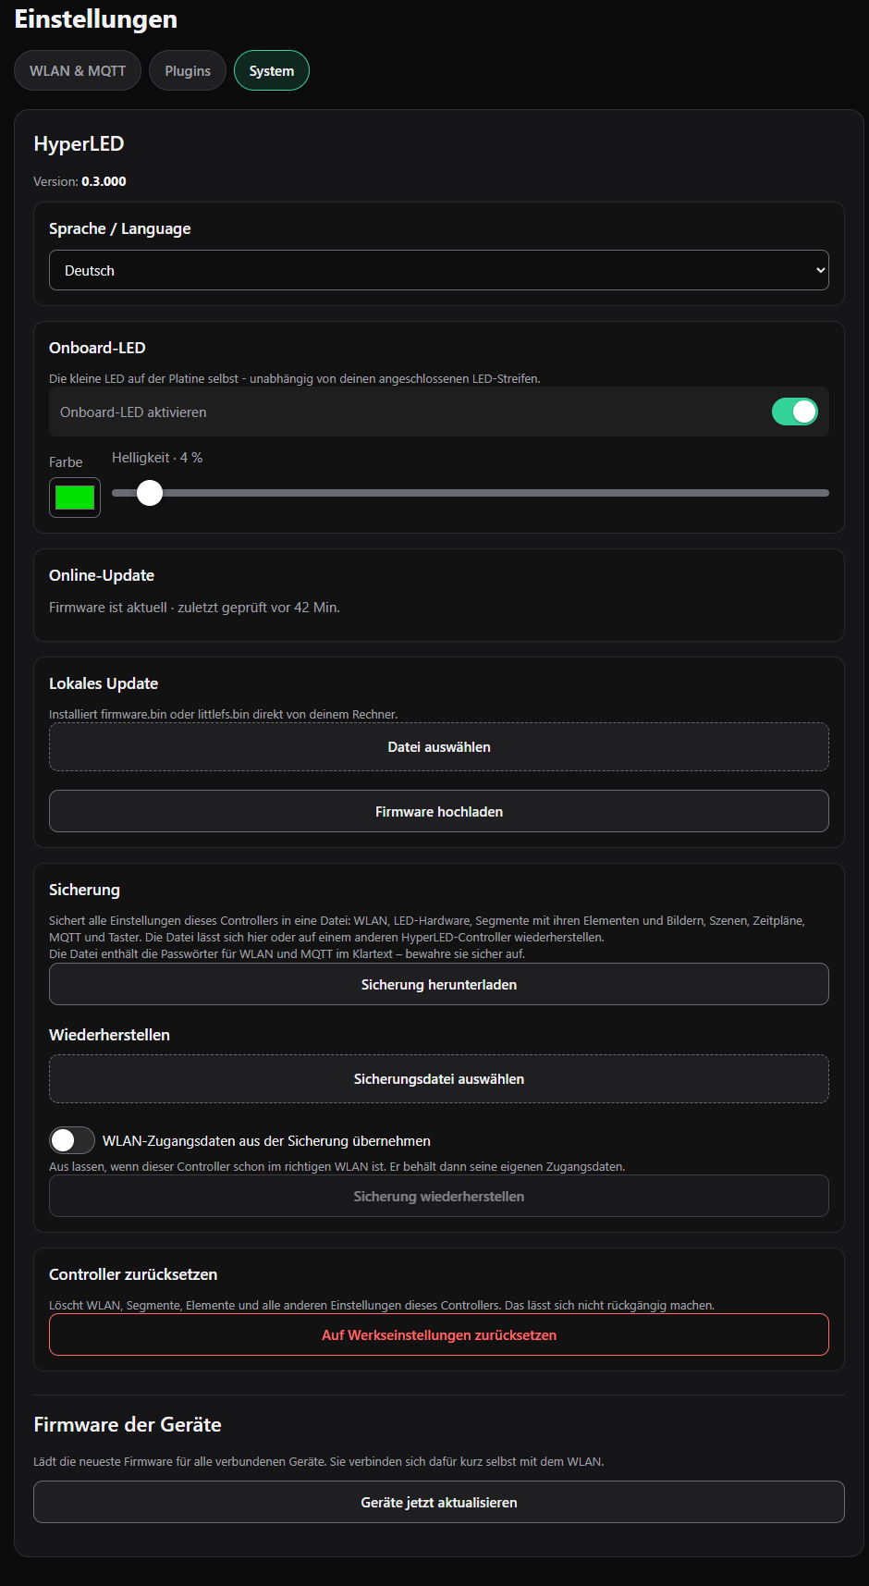Screen dimensions: 869x1586
Task: Enable WLAN-Zugangsdaten aus der Sicherung übernehmen
Action: 72,1140
